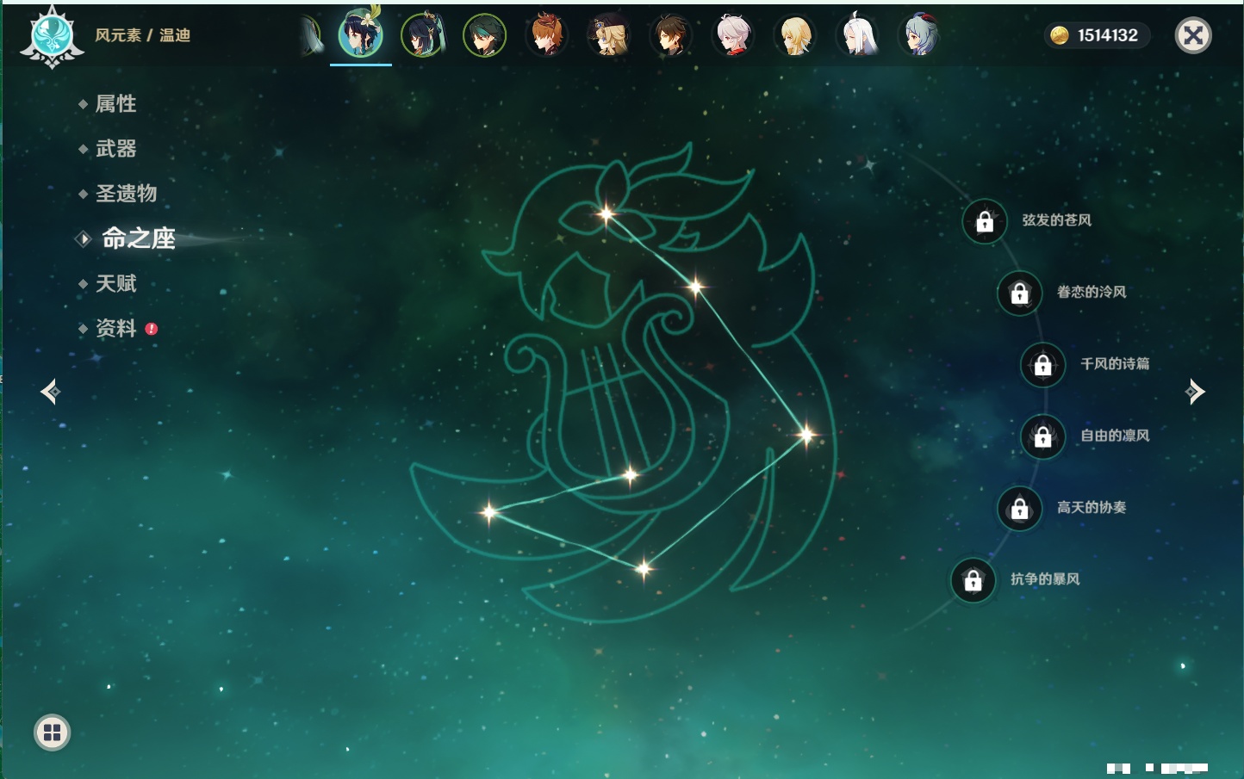View the locked 自由的凛风 constellation
Viewport: 1244px width, 779px height.
pyautogui.click(x=1043, y=436)
